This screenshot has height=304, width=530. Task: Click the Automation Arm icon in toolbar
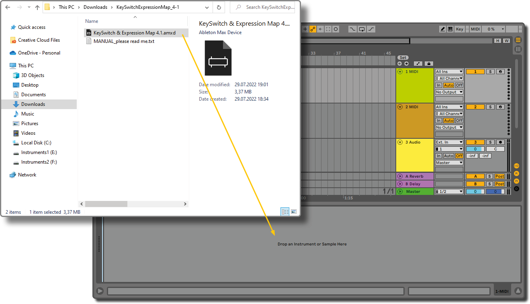[312, 29]
